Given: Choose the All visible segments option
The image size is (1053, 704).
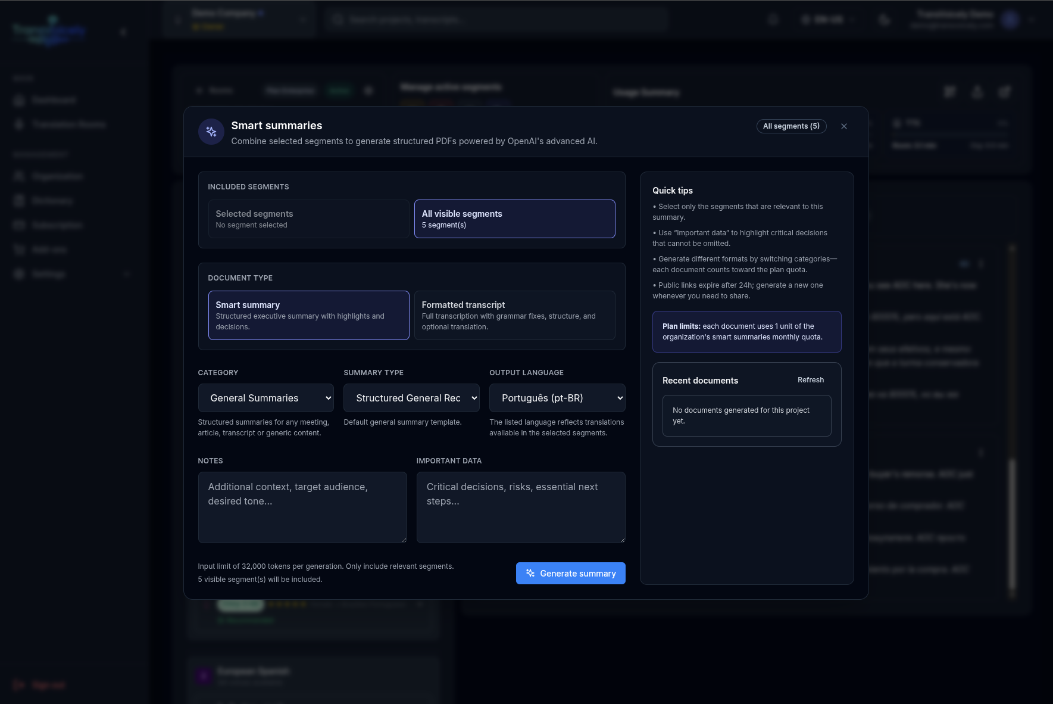Looking at the screenshot, I should pos(514,219).
